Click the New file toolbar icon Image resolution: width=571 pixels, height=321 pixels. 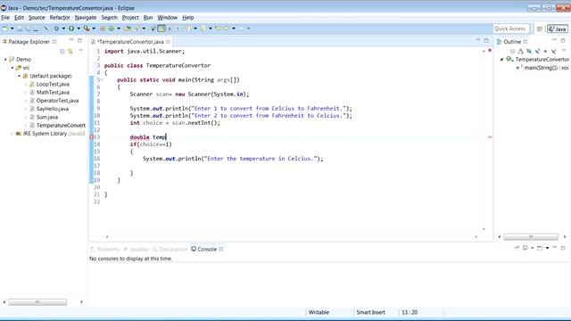tap(5, 29)
